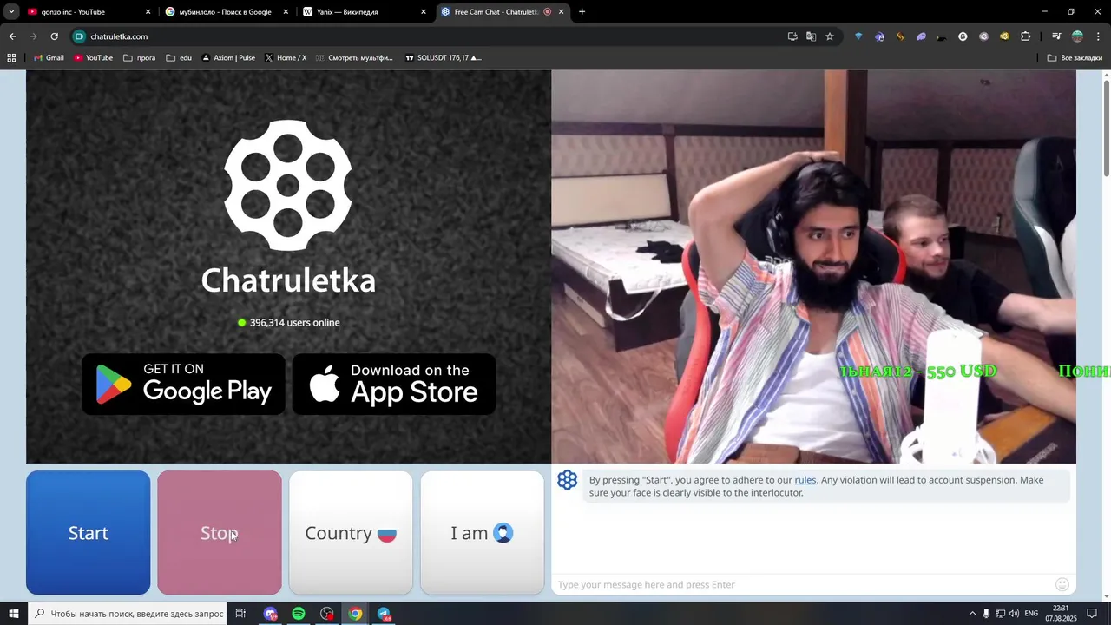Click the '396,314 users online' text
This screenshot has height=625, width=1111.
click(295, 322)
